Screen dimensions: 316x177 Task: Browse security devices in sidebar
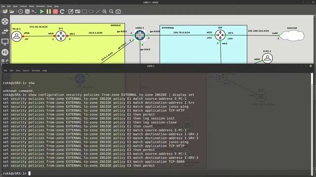point(5,52)
